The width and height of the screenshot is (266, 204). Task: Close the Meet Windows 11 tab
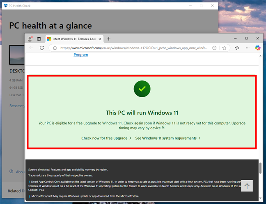[100, 39]
